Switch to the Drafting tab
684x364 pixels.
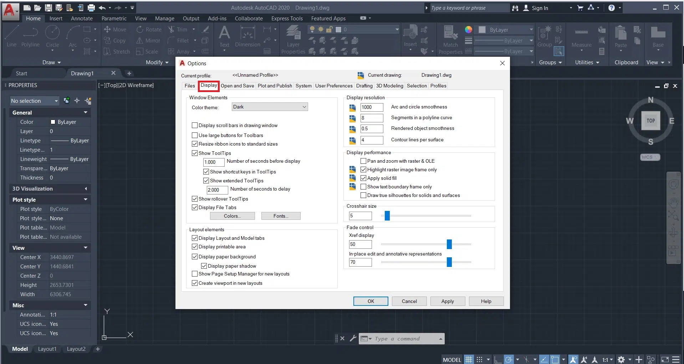click(x=364, y=86)
